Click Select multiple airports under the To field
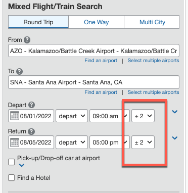 coord(153,92)
